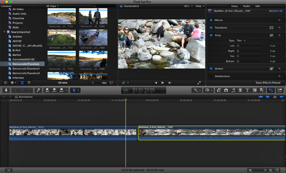This screenshot has width=286, height=173.
Task: Activate the Crop onscreen controls icon
Action: [271, 35]
